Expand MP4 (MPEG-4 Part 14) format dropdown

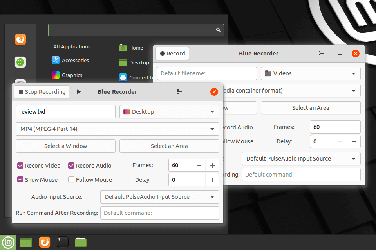[x=117, y=129]
